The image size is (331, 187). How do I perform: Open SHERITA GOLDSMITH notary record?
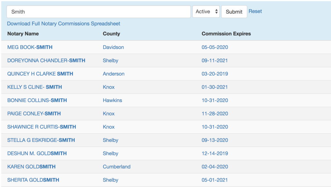[33, 180]
